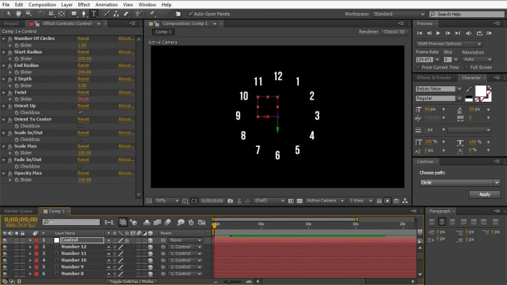Click the eyedropper in Character panel
This screenshot has height=285, width=507.
click(x=468, y=88)
